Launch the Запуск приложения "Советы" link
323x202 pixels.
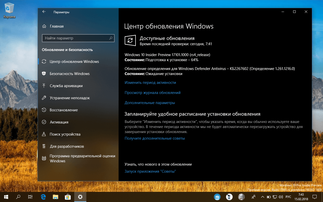click(150, 171)
